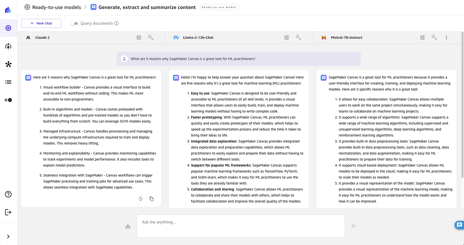Open the network graph sidebar icon
The image size is (464, 245).
pyautogui.click(x=8, y=64)
